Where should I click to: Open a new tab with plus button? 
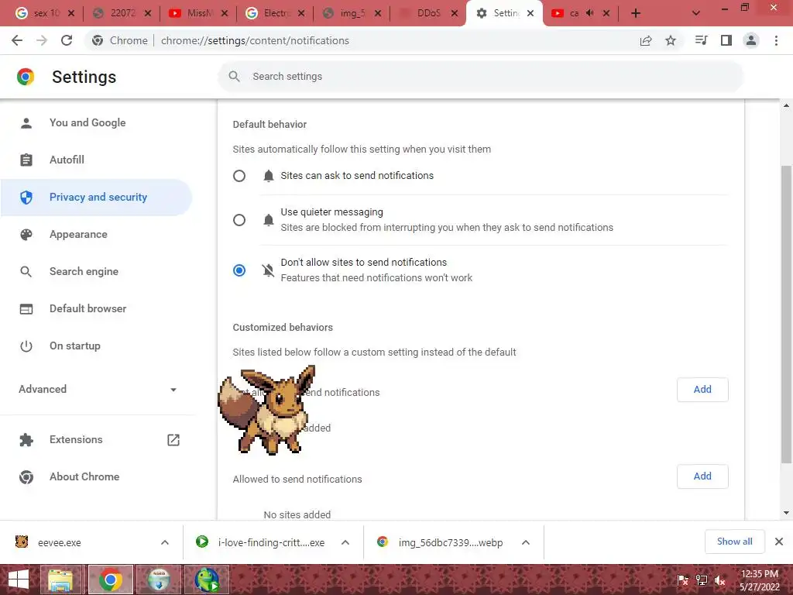click(x=636, y=13)
